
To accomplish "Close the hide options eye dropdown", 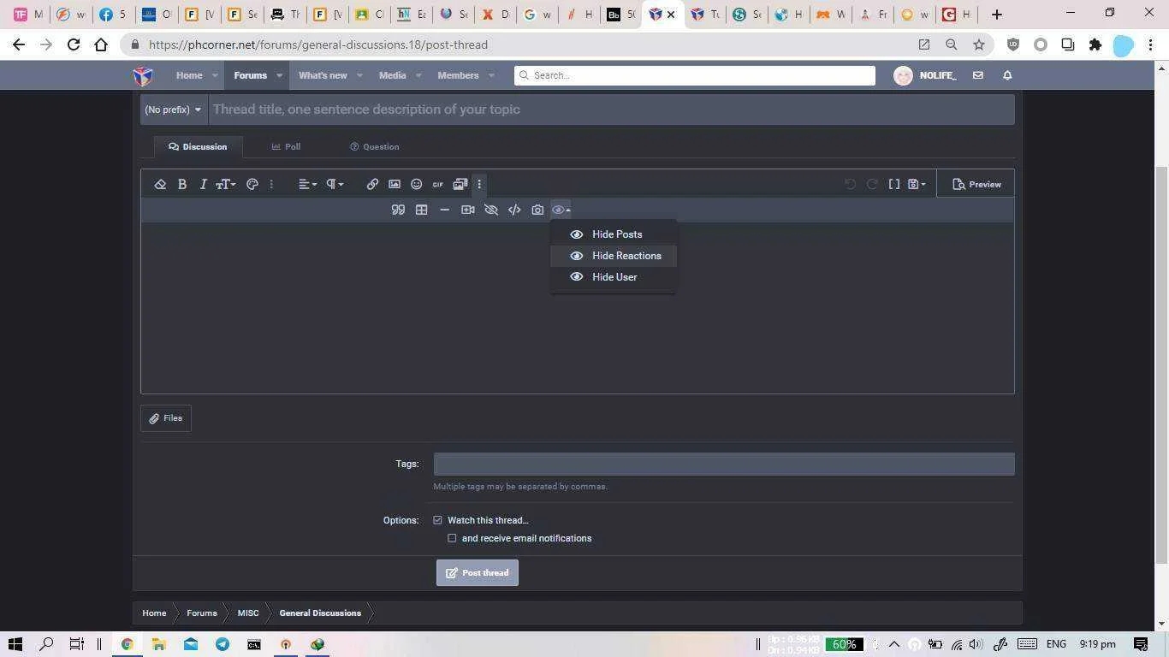I will [x=561, y=210].
